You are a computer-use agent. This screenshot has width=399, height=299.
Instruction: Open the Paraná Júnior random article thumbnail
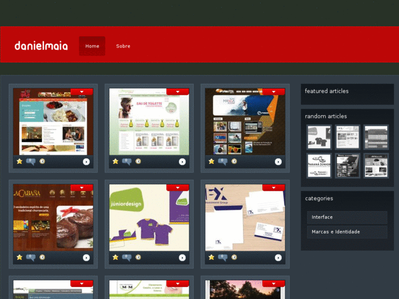point(319,166)
